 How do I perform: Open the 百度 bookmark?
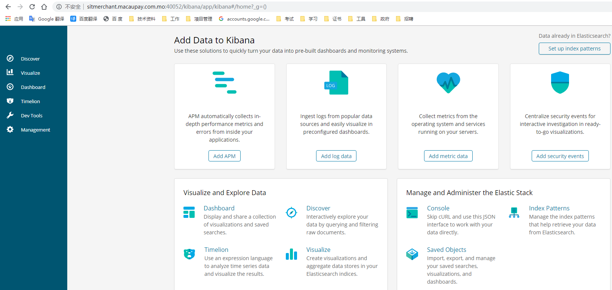pyautogui.click(x=113, y=19)
